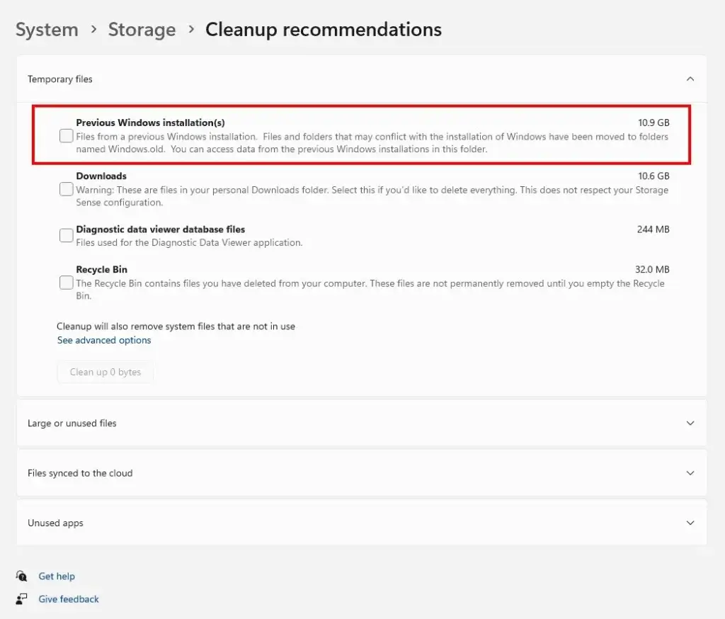The image size is (725, 619).
Task: Click the 32.0 MB Recycle Bin size
Action: (x=652, y=269)
